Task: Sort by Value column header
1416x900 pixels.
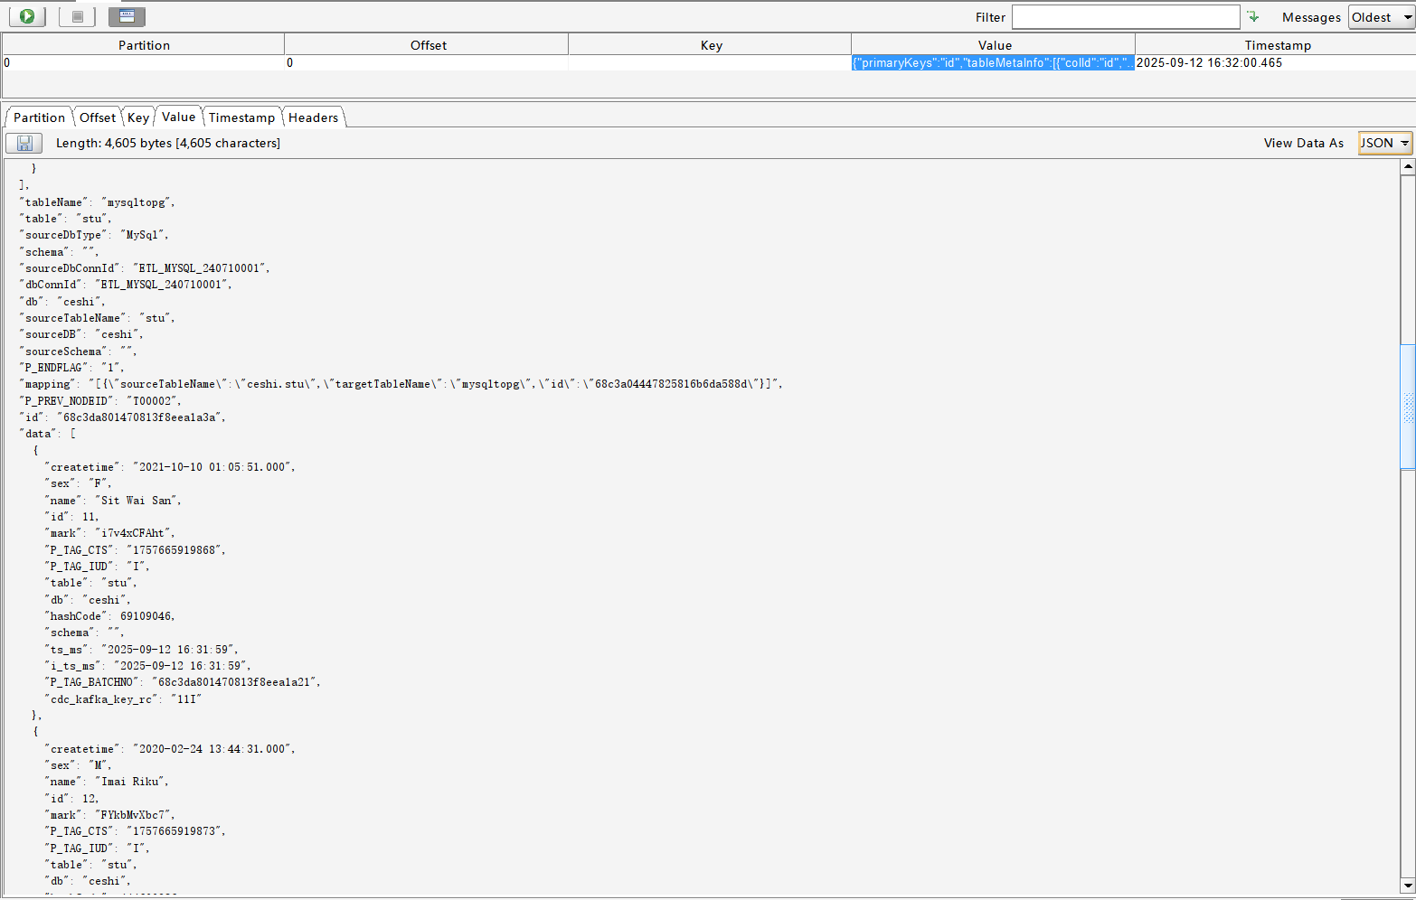Action: coord(995,45)
